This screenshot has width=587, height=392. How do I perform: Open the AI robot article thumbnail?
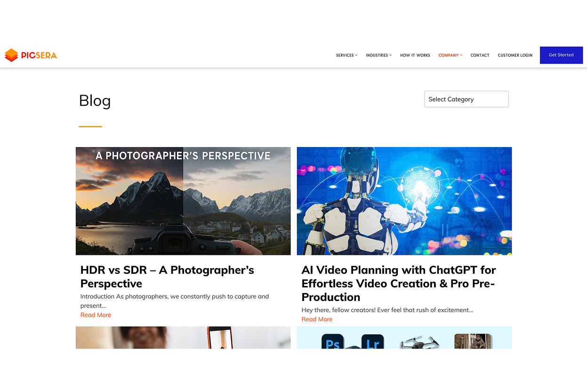coord(404,201)
